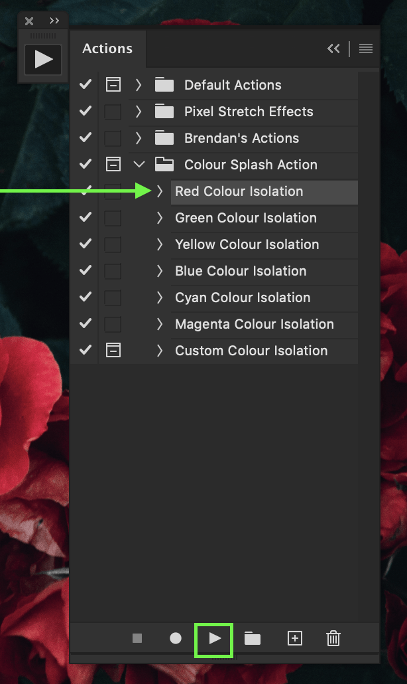Close the small floating icon dock
The image size is (407, 684).
pos(29,21)
